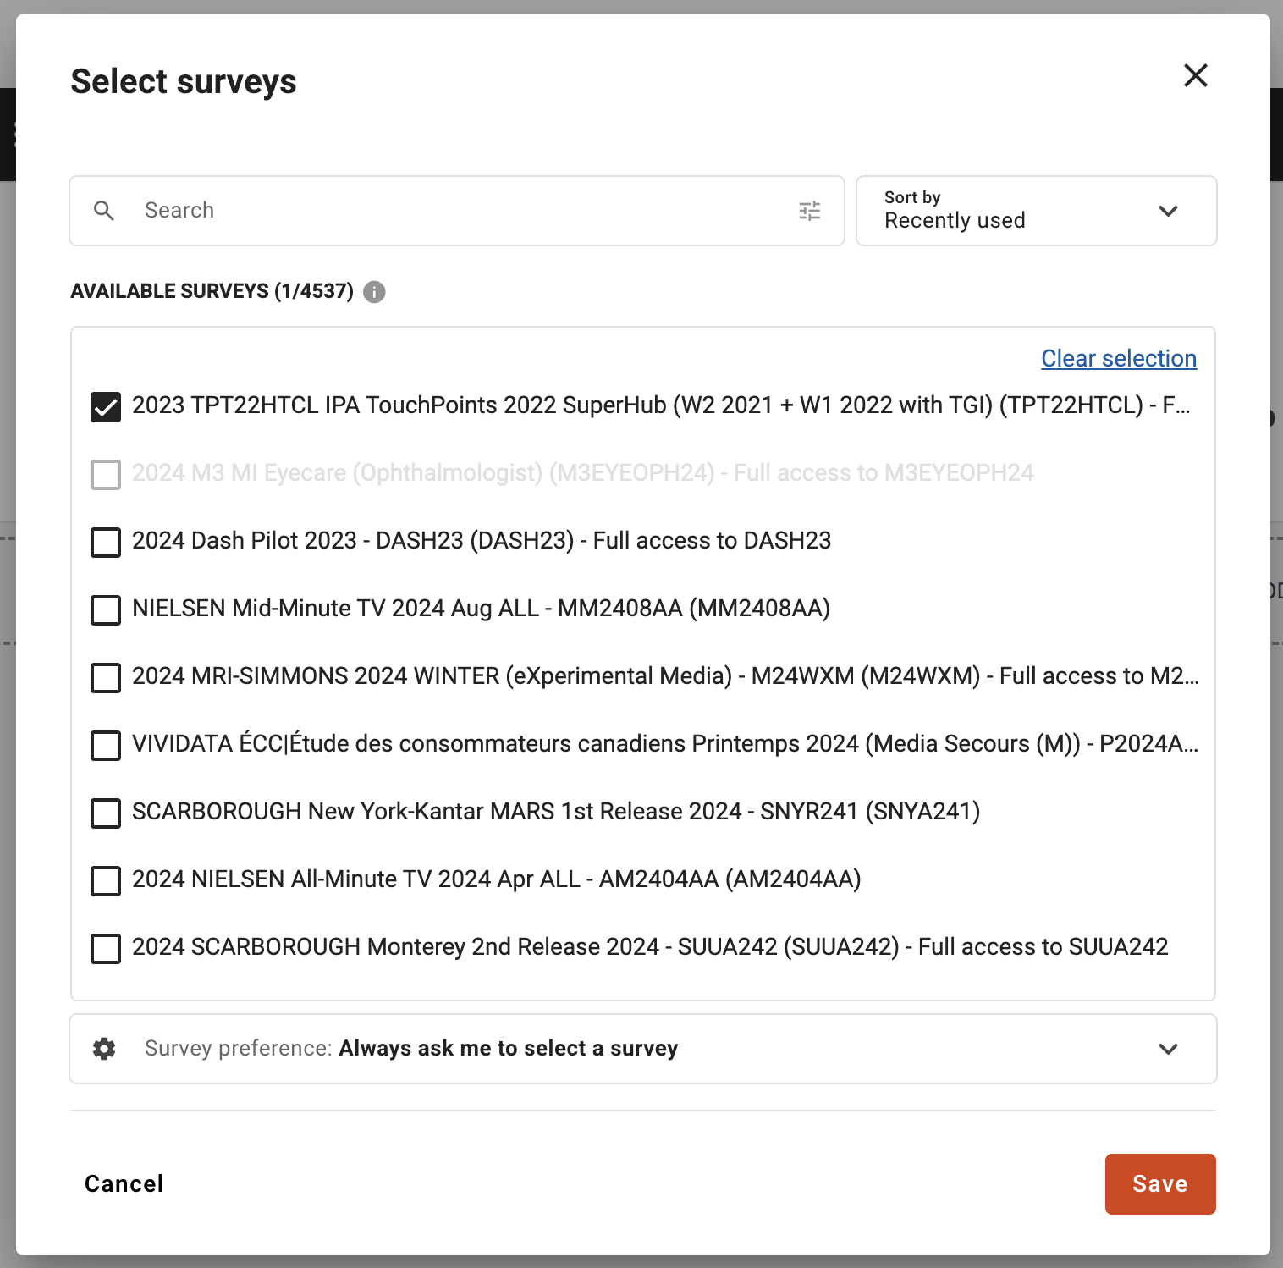The width and height of the screenshot is (1283, 1268).
Task: Check NIELSEN Mid-Minute TV 2024 Aug survey
Action: point(106,609)
